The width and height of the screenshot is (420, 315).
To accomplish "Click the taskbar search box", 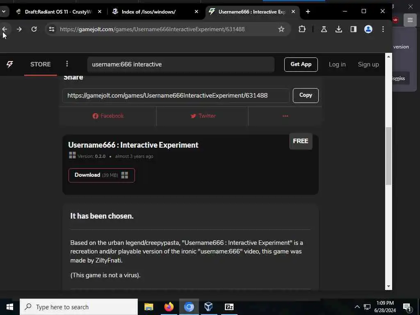I will [x=79, y=307].
